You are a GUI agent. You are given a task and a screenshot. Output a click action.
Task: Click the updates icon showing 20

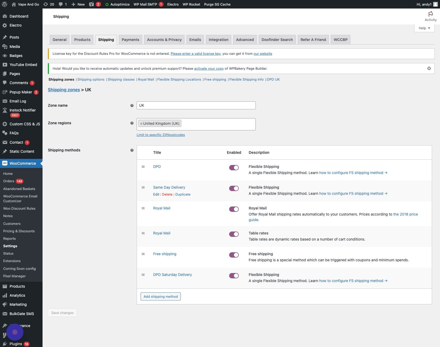tap(49, 4)
